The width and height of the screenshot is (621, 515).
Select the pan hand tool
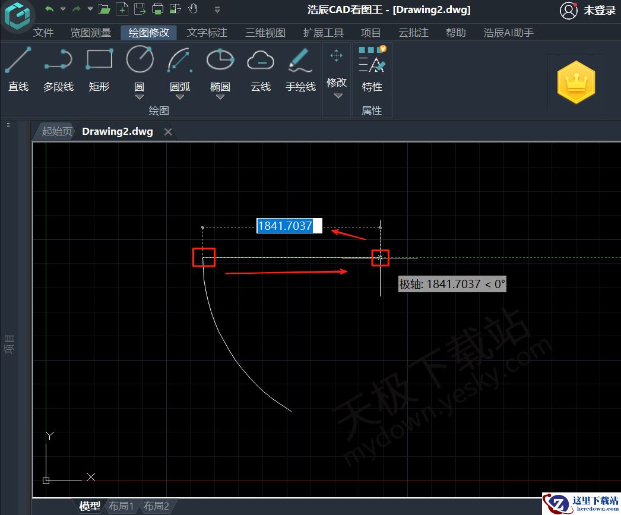[x=193, y=8]
